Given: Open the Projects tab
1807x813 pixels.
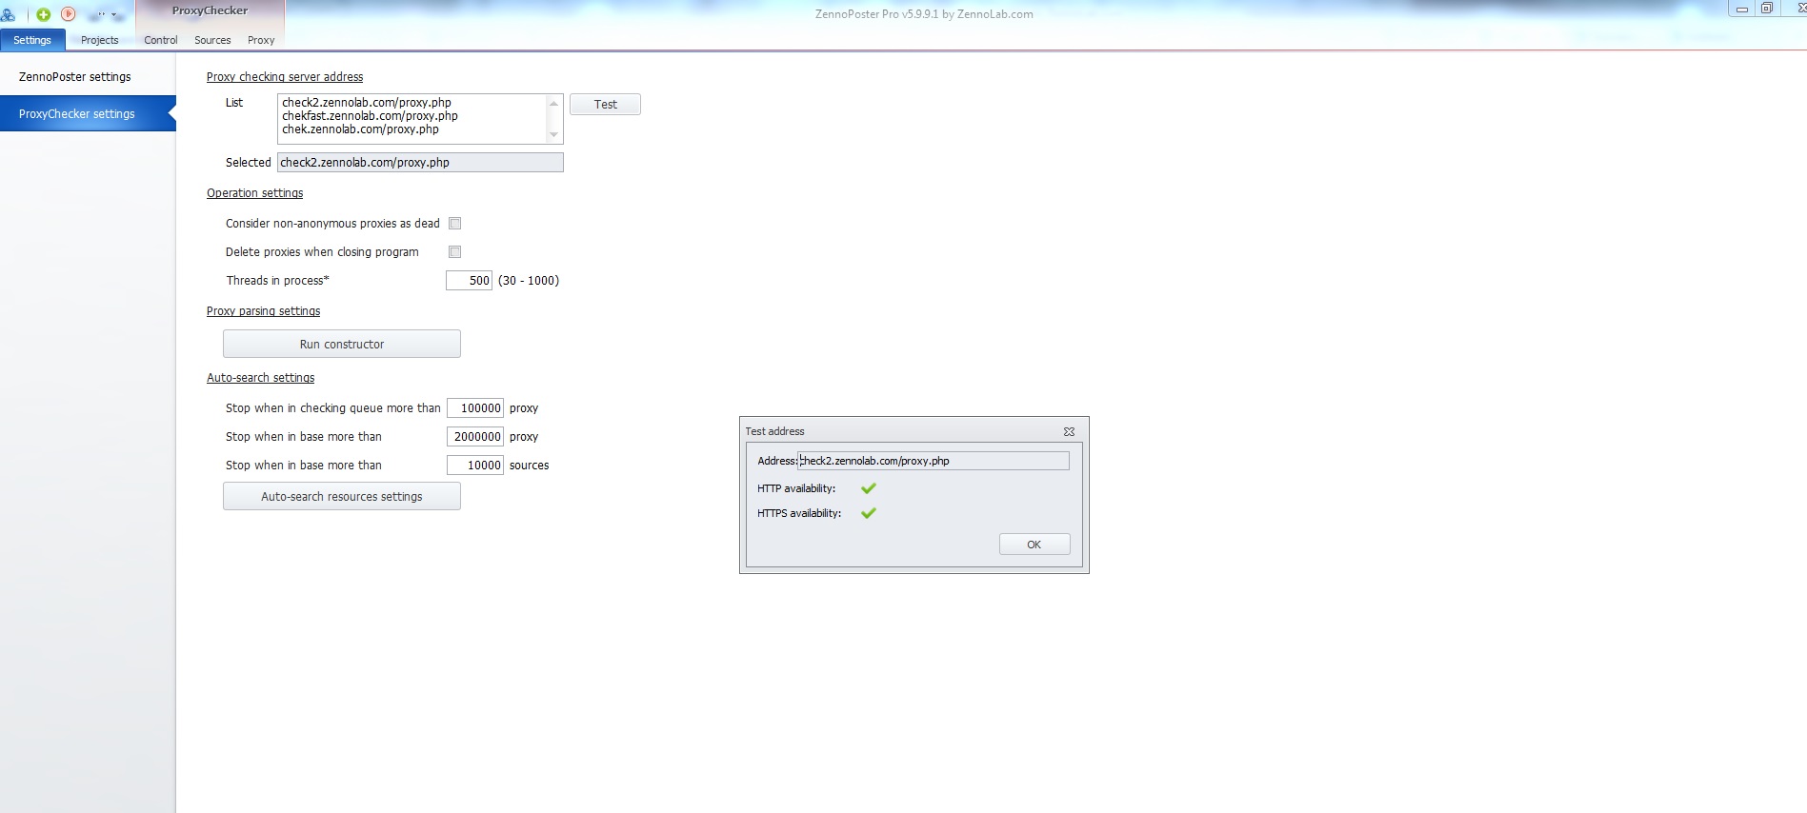Looking at the screenshot, I should 100,40.
